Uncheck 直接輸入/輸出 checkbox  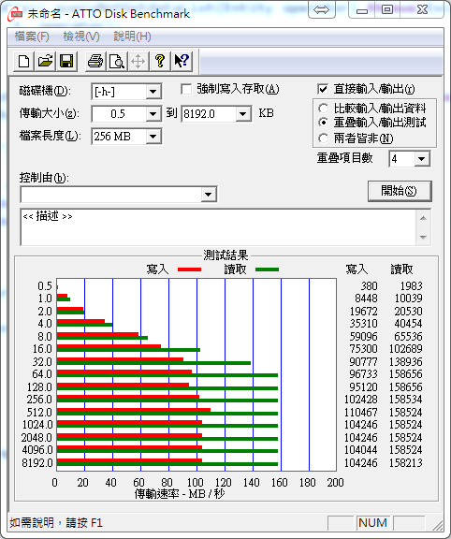323,90
